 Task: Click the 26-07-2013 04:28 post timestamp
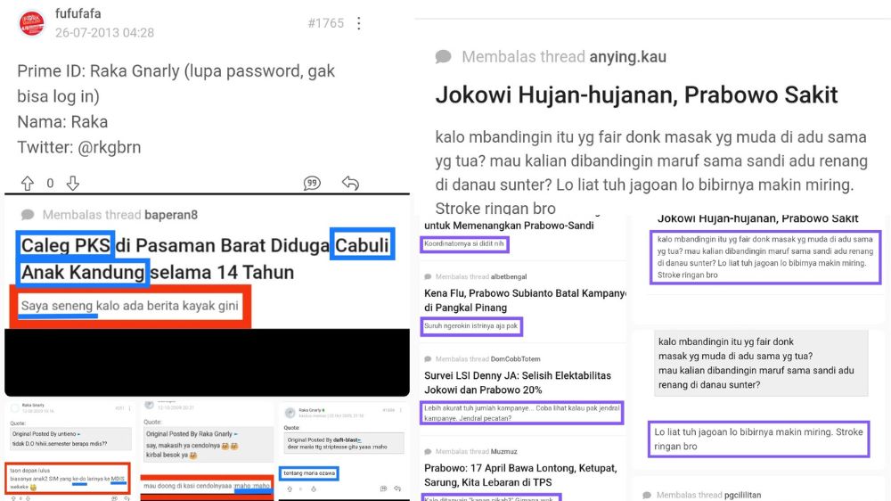point(104,32)
